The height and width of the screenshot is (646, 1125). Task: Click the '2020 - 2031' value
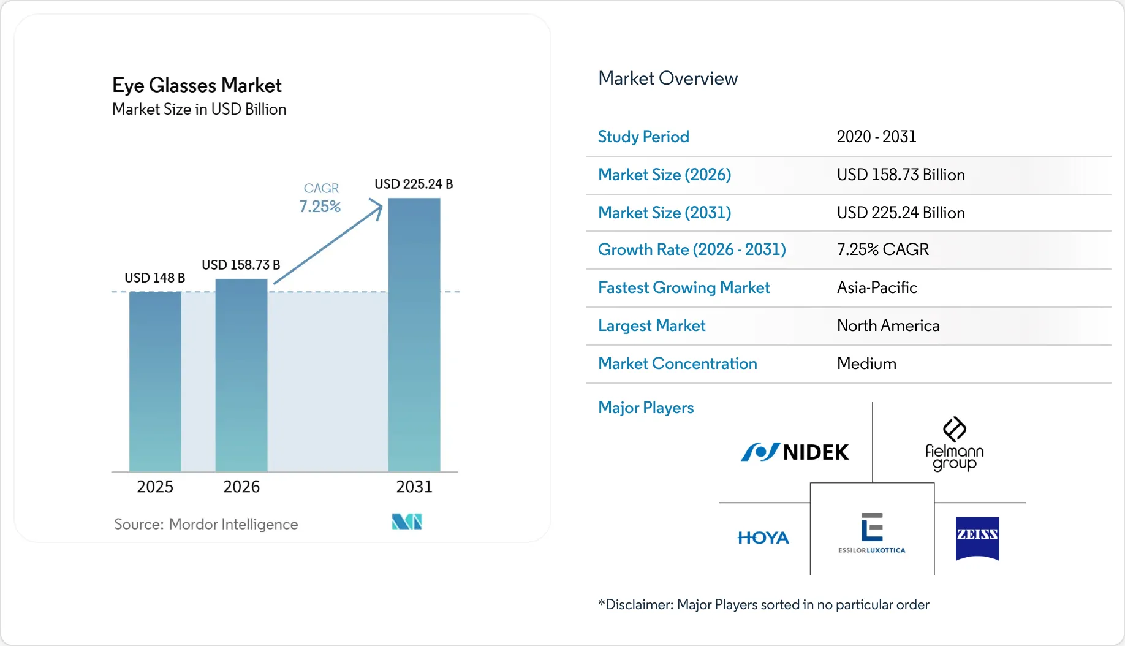pyautogui.click(x=877, y=137)
